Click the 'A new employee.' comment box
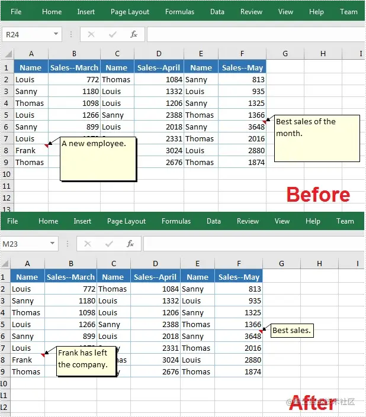This screenshot has height=417, width=366. click(x=98, y=159)
